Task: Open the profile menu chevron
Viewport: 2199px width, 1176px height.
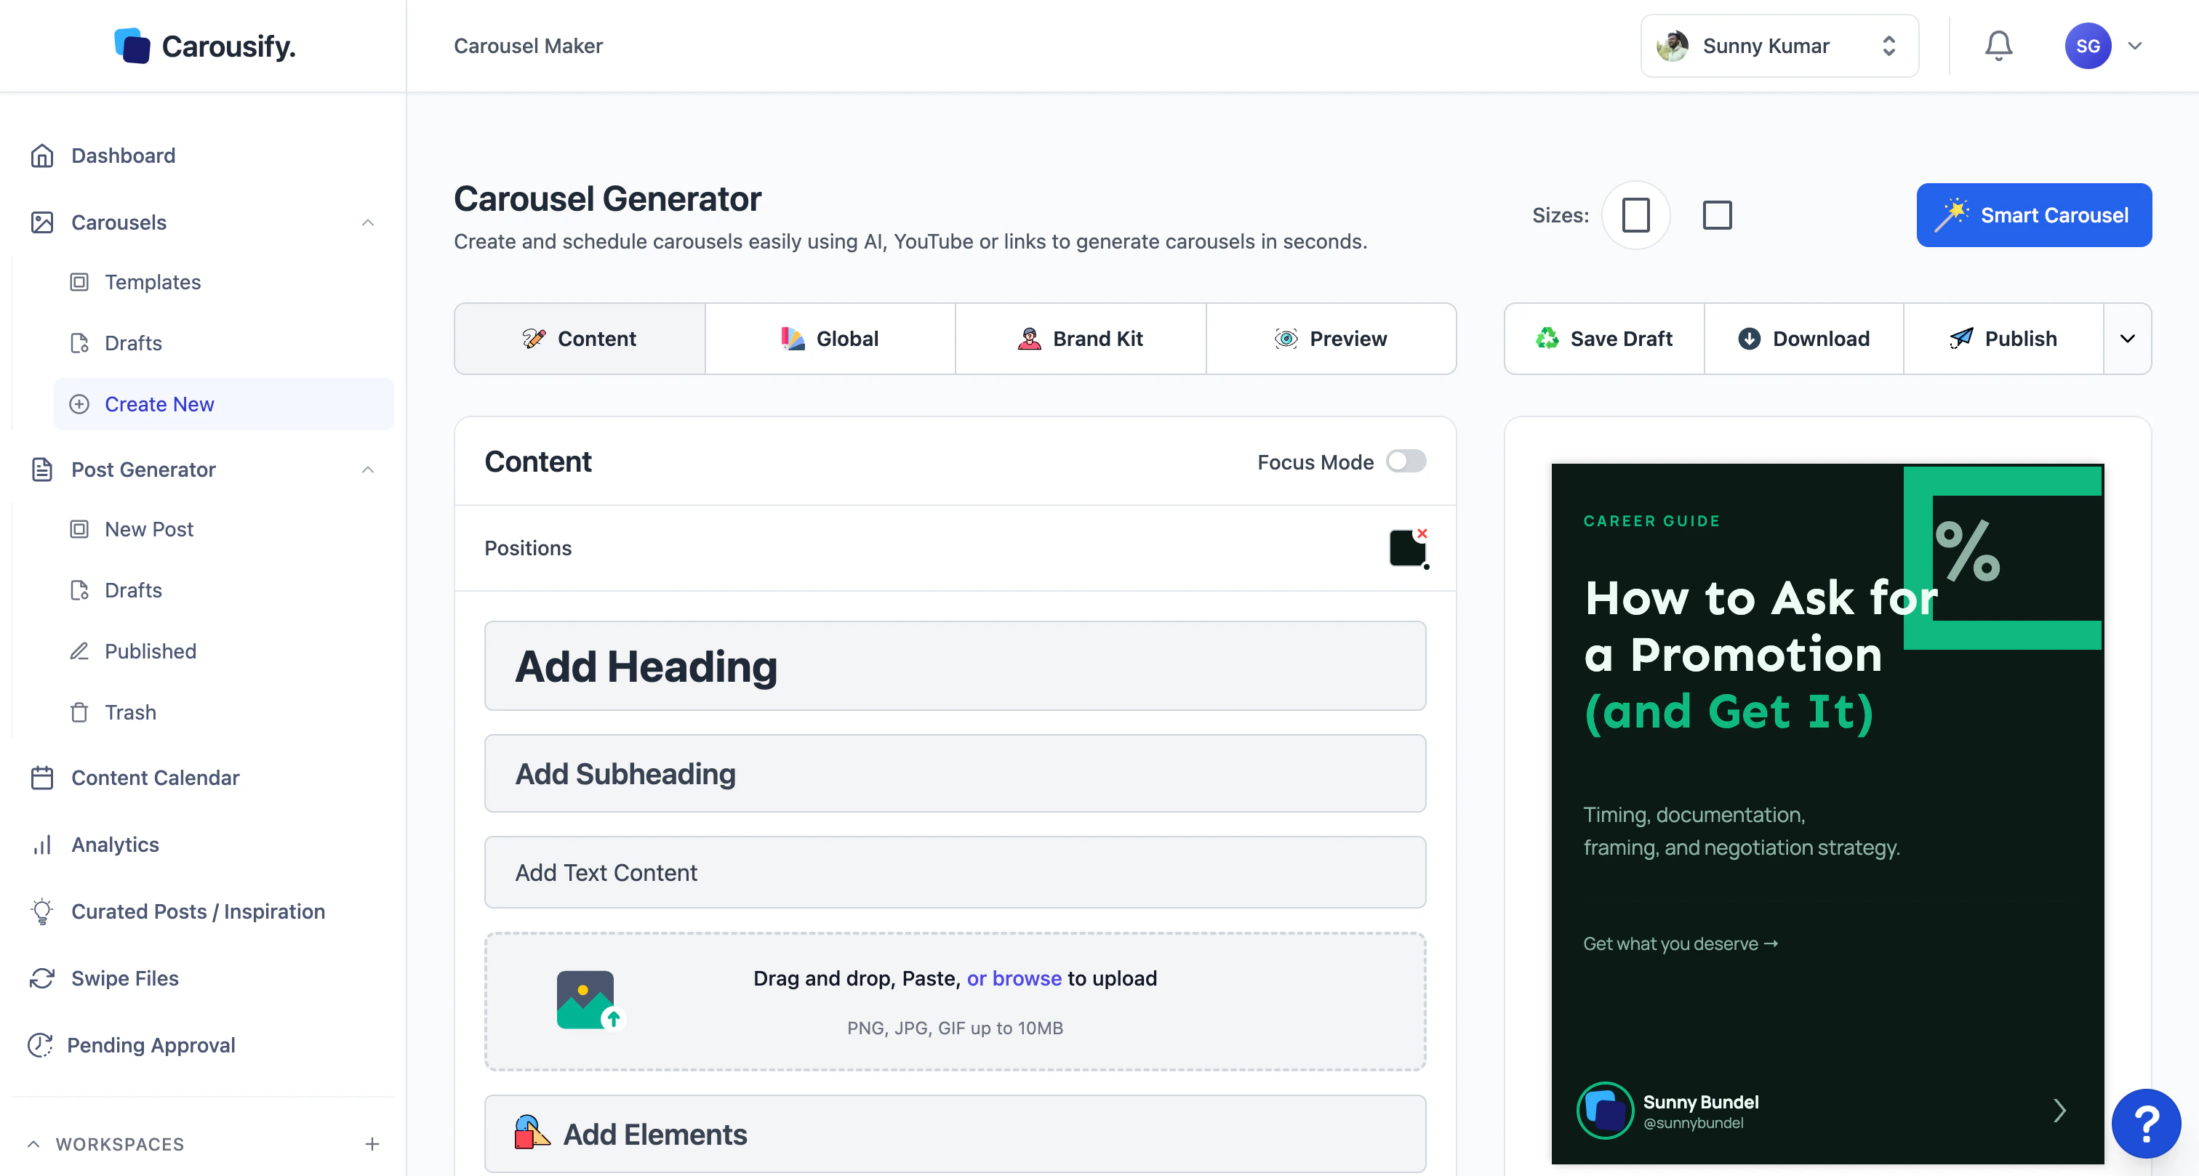Action: tap(2135, 46)
